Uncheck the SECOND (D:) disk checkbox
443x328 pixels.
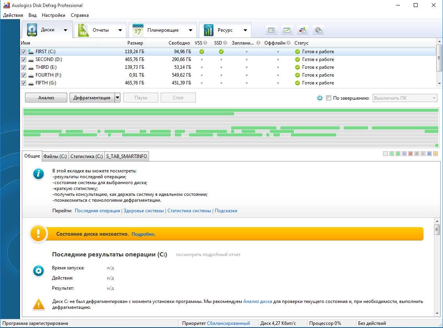pos(23,59)
